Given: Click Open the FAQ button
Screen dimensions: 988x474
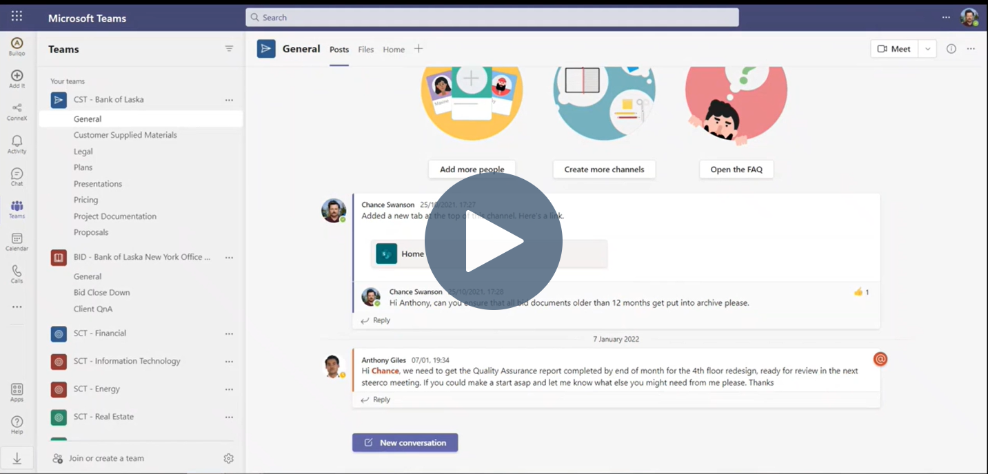Looking at the screenshot, I should [736, 169].
